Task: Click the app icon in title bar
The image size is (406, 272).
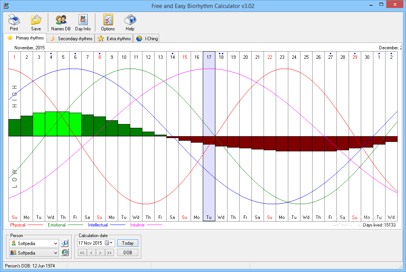Action: (6, 5)
